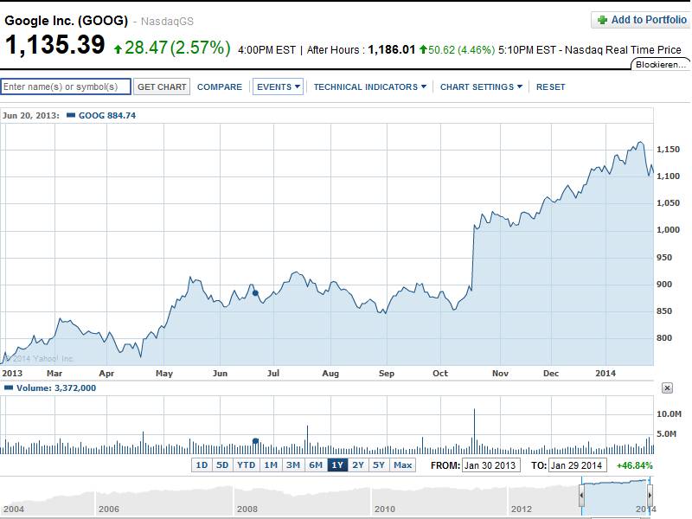Click the data point marker on the price line
692x519 pixels.
pyautogui.click(x=255, y=293)
